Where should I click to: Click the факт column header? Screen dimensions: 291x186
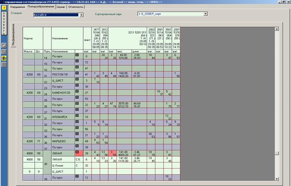87,38
